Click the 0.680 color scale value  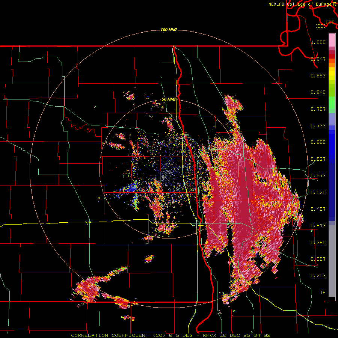318,142
